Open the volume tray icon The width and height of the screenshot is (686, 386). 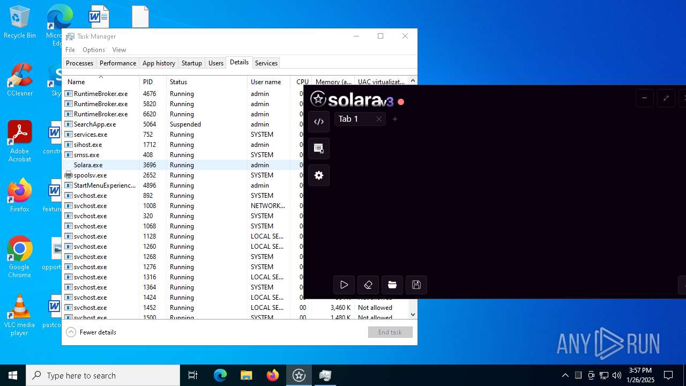pos(617,375)
